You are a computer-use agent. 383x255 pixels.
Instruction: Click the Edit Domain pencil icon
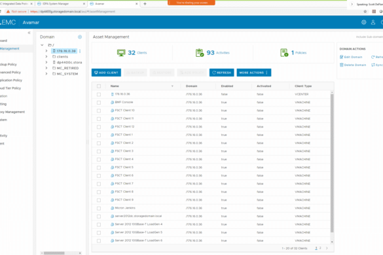point(342,57)
